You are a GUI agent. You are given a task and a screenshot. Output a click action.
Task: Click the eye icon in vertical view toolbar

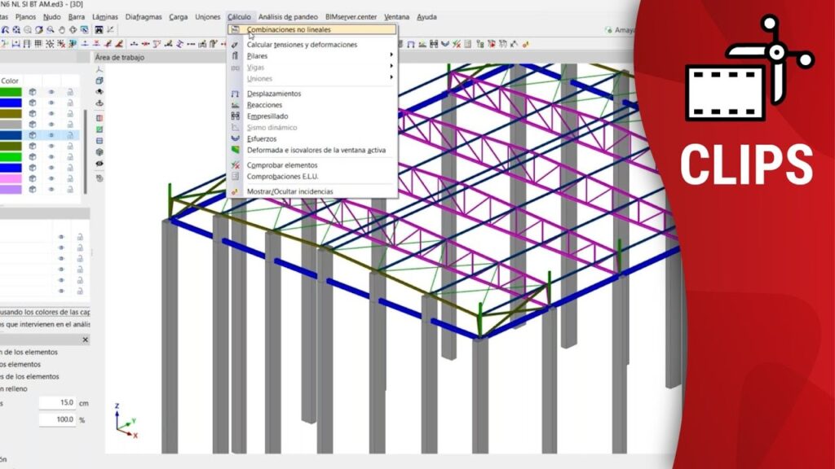pyautogui.click(x=99, y=163)
